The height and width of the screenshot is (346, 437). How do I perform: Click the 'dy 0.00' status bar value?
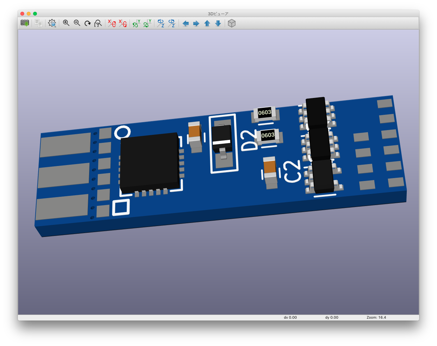point(332,317)
